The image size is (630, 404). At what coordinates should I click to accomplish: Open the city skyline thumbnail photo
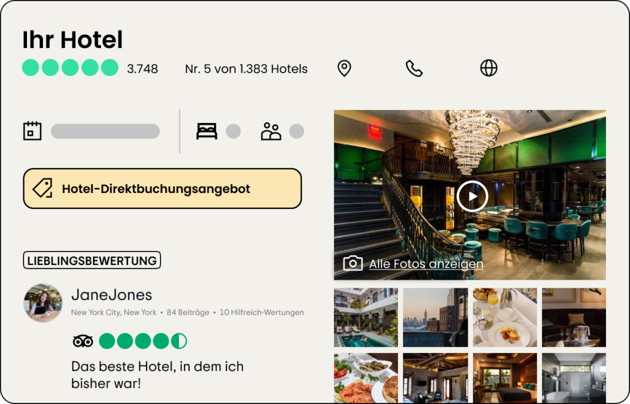435,317
